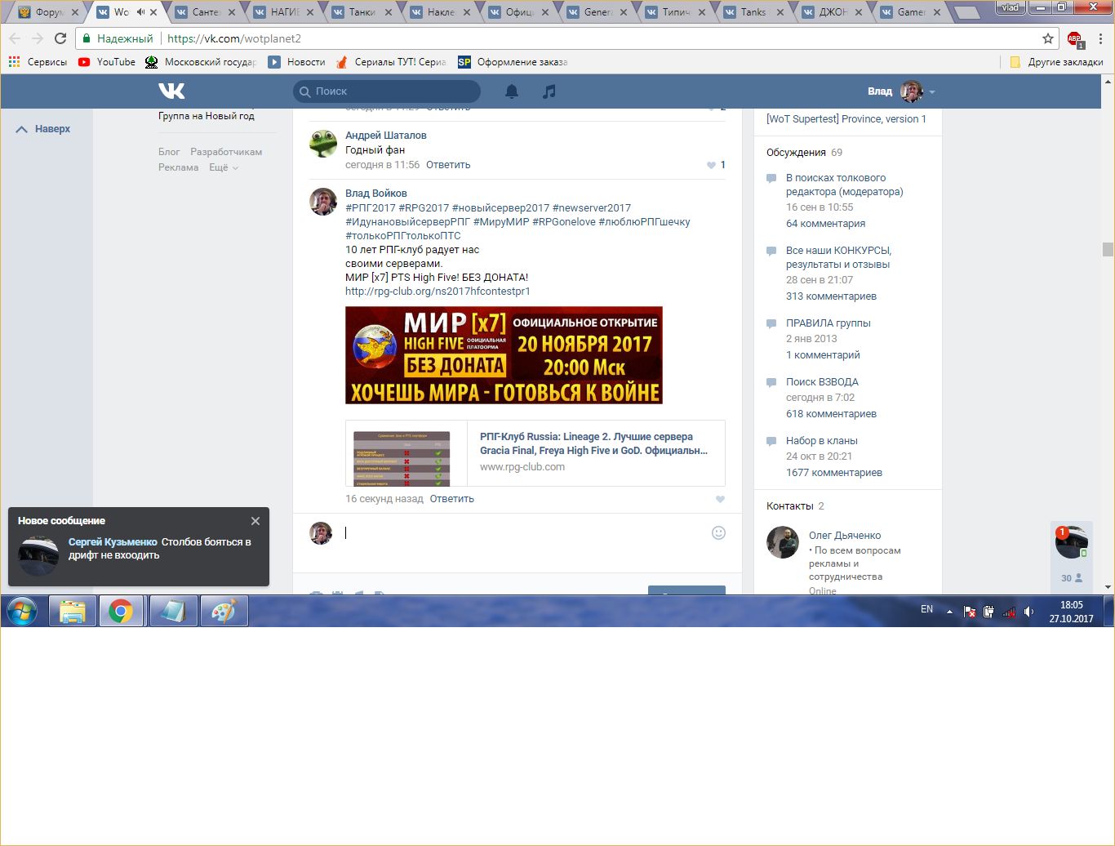The width and height of the screenshot is (1115, 846).
Task: Switch to the Tanks browser tab
Action: click(753, 12)
